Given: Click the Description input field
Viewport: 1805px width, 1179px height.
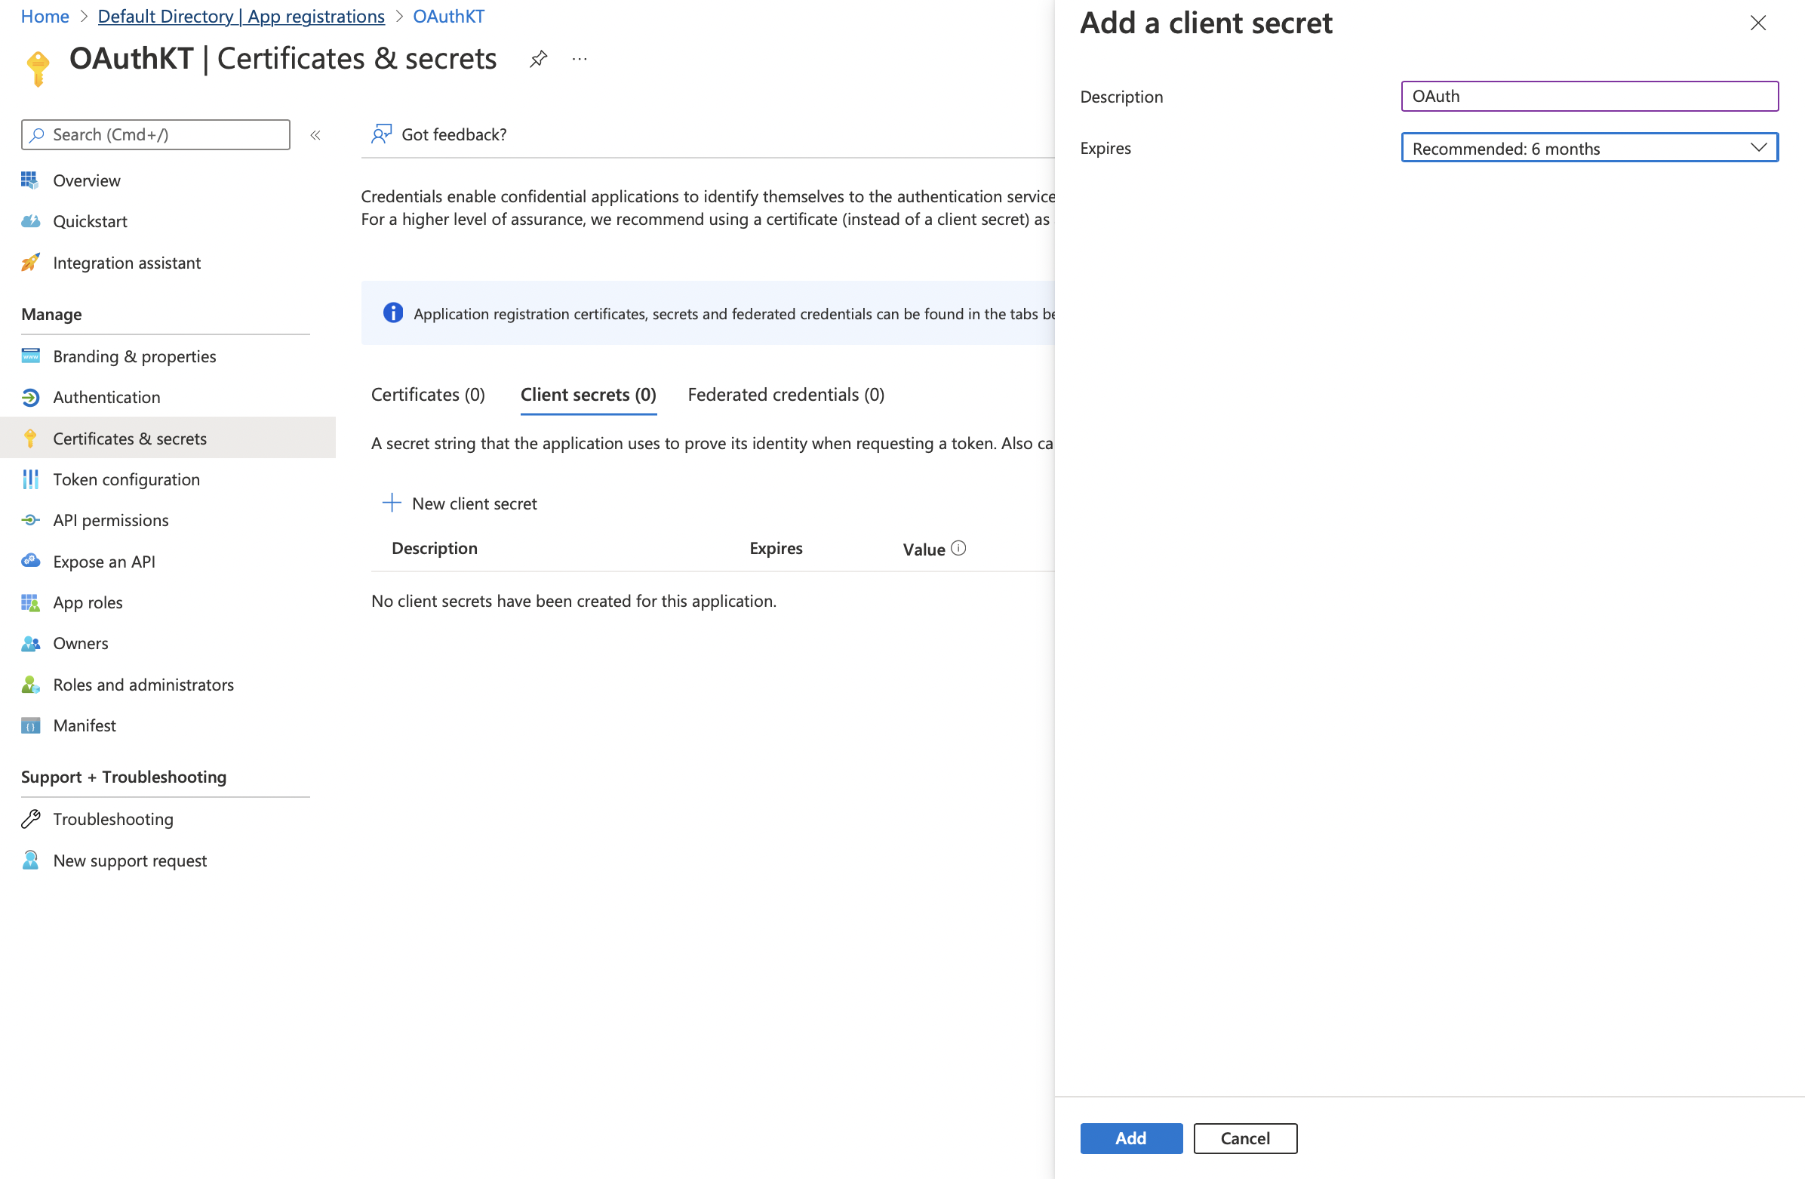Looking at the screenshot, I should 1589,96.
